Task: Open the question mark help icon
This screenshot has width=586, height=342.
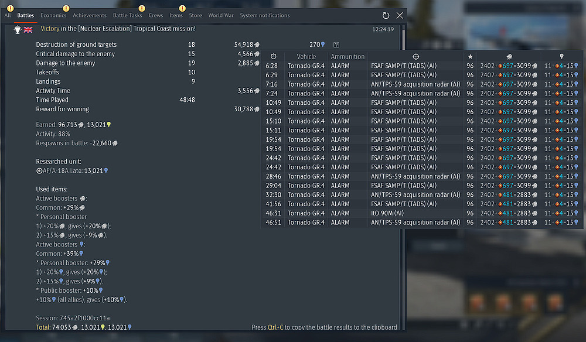Action: click(336, 45)
